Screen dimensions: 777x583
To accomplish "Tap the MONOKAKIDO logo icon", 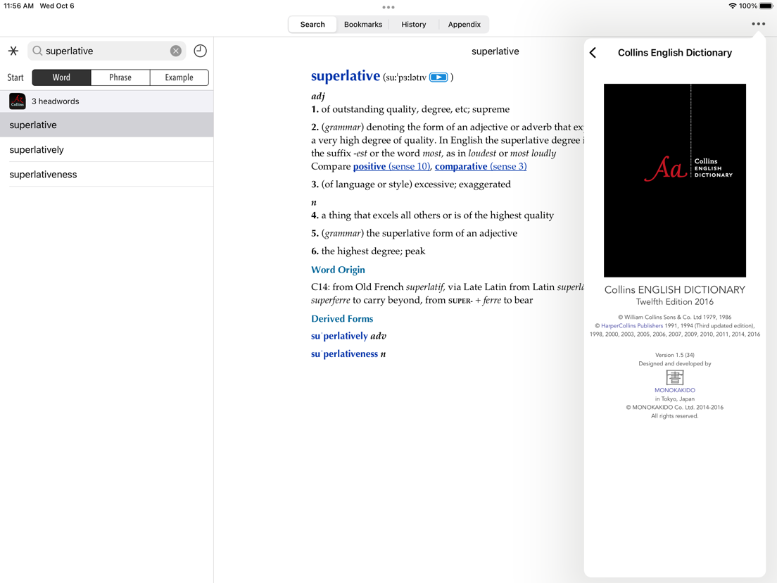I will pos(674,377).
